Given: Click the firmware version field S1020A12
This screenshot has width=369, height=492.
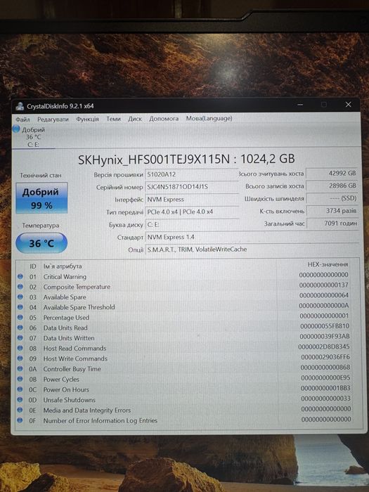Looking at the screenshot, I should (x=192, y=174).
